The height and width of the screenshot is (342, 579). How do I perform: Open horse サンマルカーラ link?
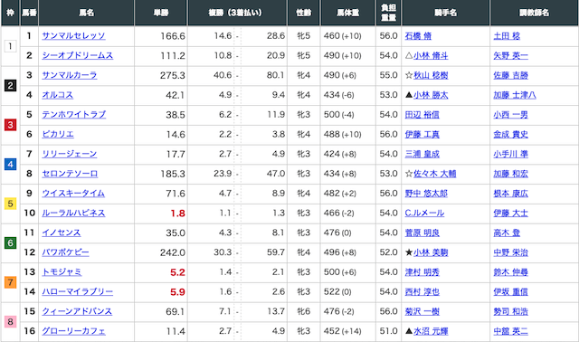(x=70, y=75)
